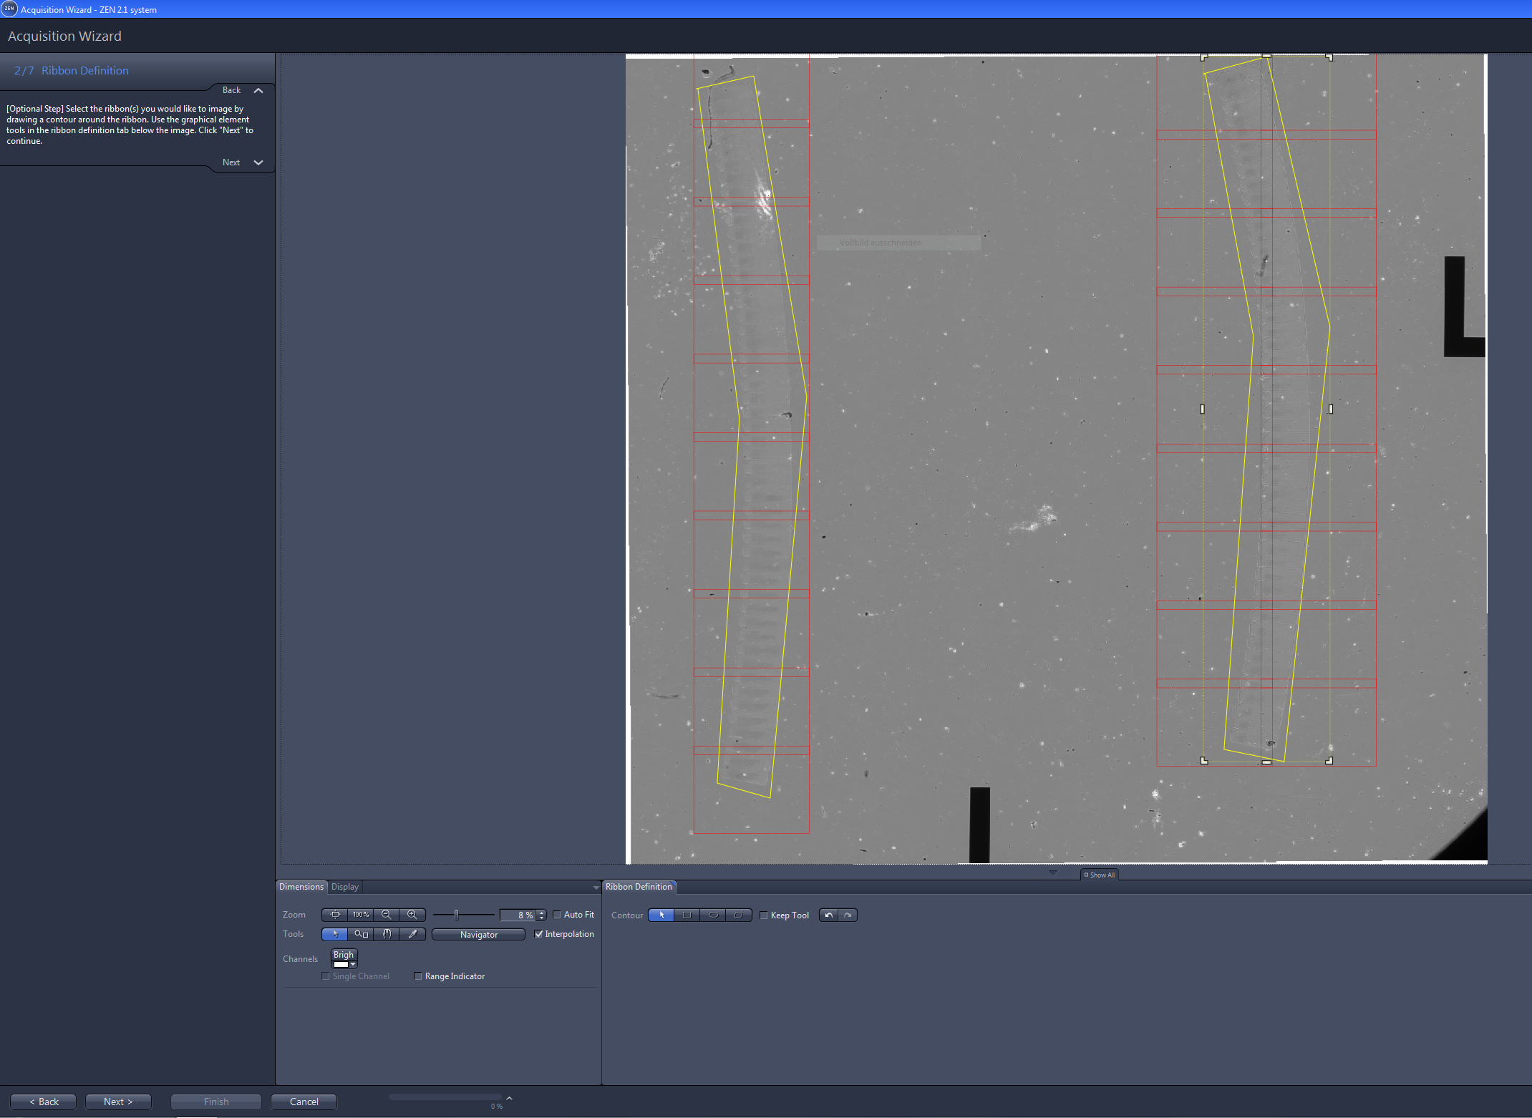Choose the rectangle contour tool

tap(687, 915)
